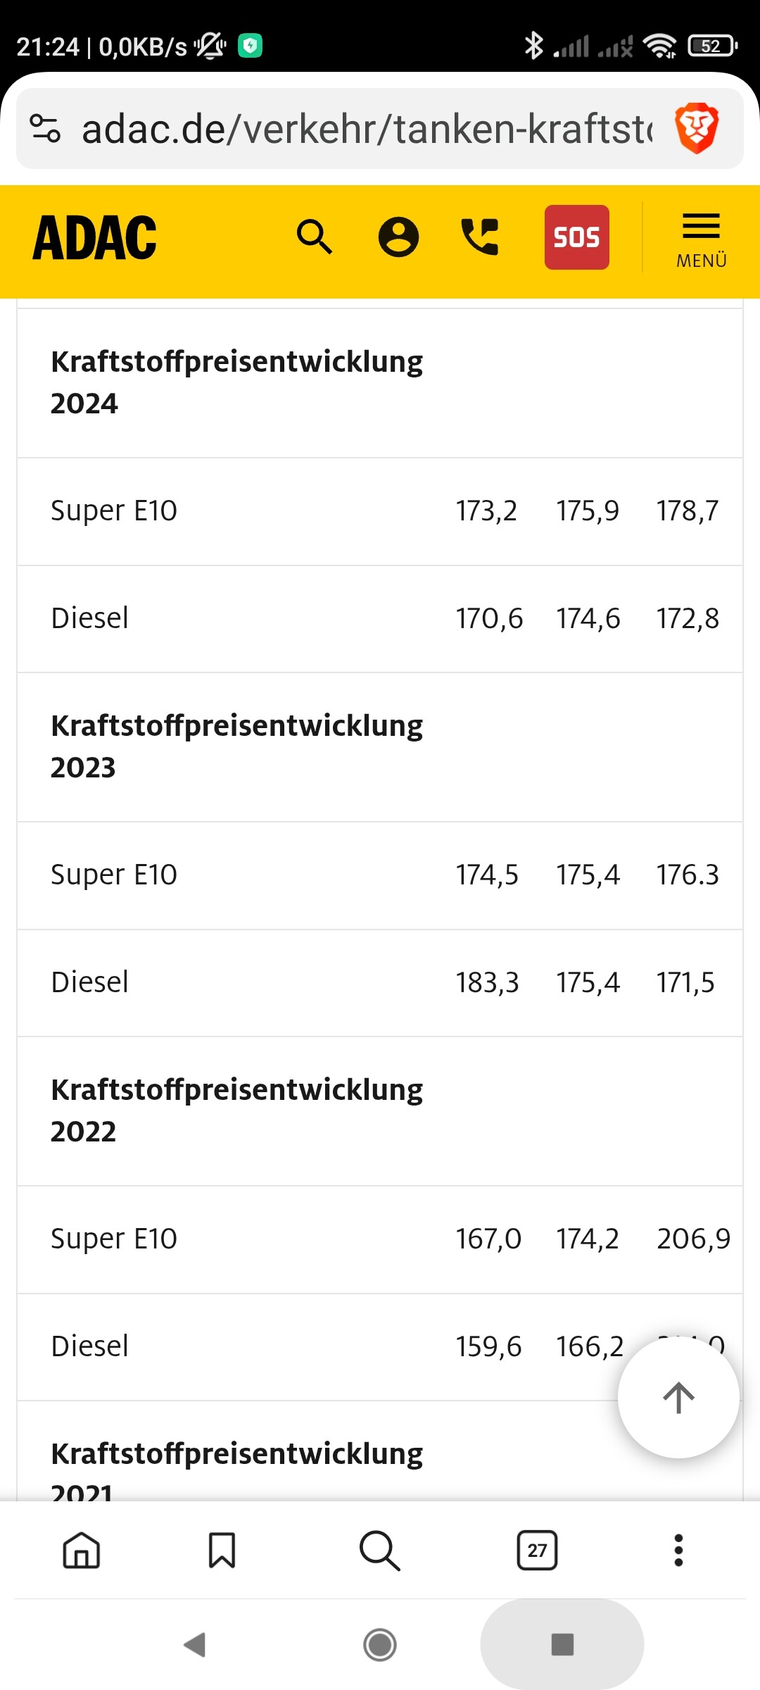Tap the Kraftstoffpreisentwicklung 2023 heading

point(236,746)
